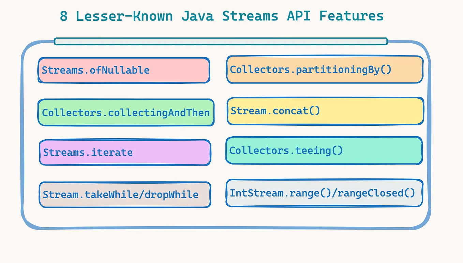Select the Streams.ofNullable card
The height and width of the screenshot is (263, 463).
click(x=124, y=70)
